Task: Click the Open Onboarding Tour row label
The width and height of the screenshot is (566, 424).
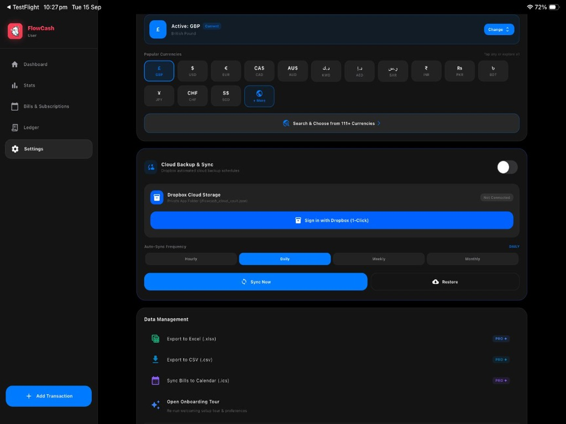Action: pos(193,402)
